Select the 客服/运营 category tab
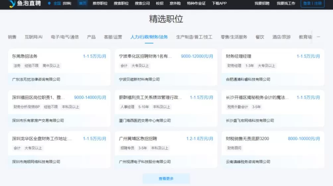The height and width of the screenshot is (186, 333). coord(113,37)
